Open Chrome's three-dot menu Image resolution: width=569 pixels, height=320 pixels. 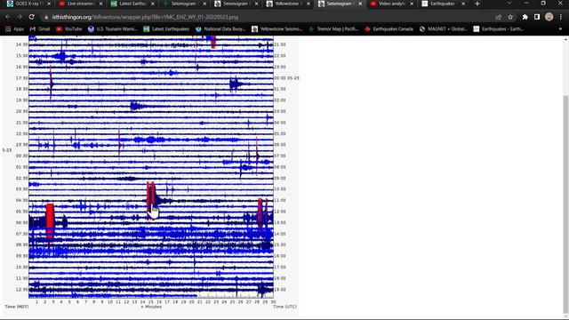[561, 17]
